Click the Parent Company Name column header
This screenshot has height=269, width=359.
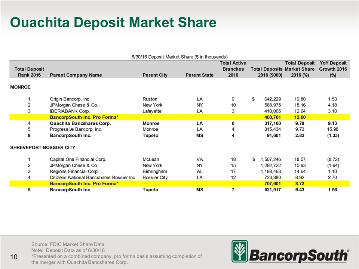coord(76,75)
